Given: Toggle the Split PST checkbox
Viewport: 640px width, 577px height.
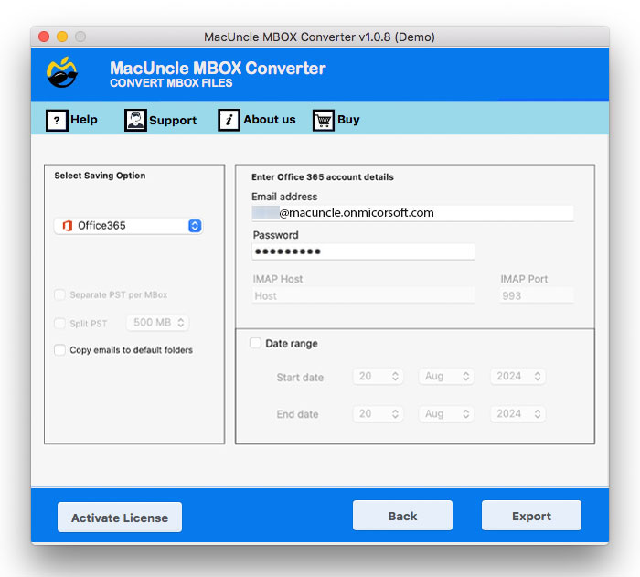Looking at the screenshot, I should point(60,324).
